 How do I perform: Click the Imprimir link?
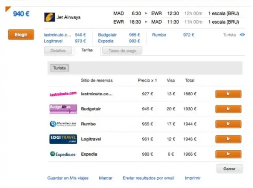click(193, 178)
